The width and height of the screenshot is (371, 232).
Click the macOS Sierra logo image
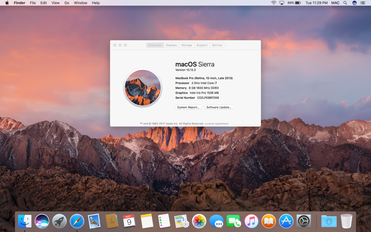coord(143,88)
